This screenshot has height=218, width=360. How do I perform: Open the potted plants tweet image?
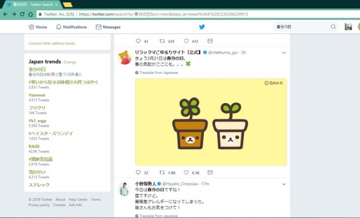pos(211,122)
